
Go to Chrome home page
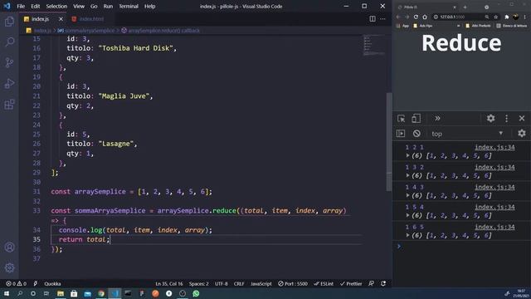click(425, 17)
